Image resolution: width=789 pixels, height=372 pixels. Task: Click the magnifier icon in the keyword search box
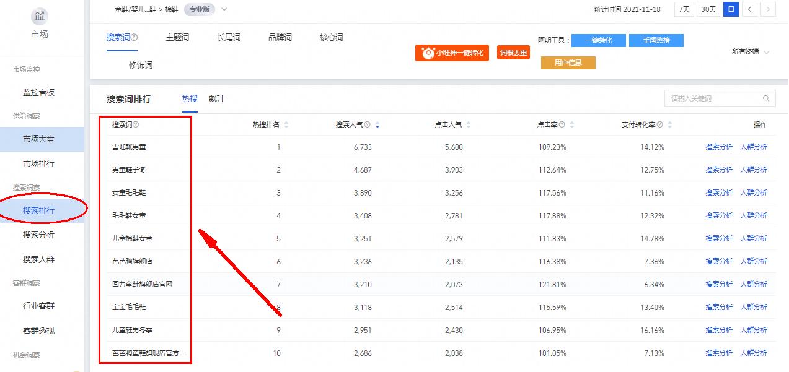(766, 98)
